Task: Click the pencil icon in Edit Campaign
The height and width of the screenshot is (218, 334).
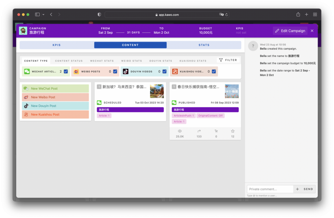Action: (277, 31)
